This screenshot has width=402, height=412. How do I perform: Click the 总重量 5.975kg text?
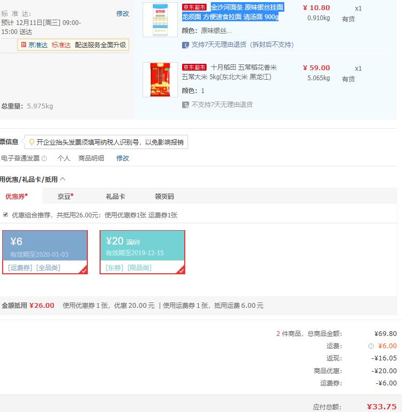point(27,106)
